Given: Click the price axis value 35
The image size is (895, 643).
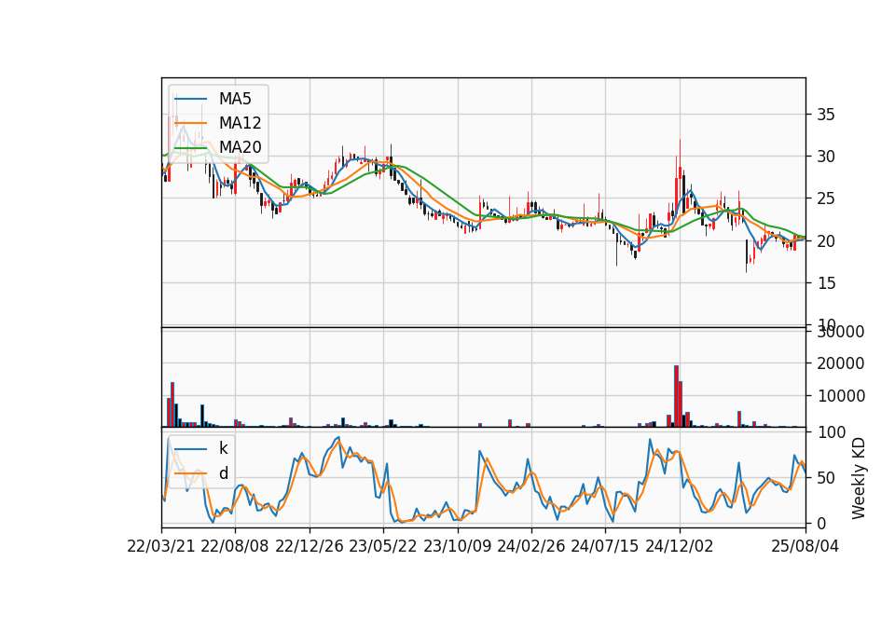Looking at the screenshot, I should click(826, 115).
